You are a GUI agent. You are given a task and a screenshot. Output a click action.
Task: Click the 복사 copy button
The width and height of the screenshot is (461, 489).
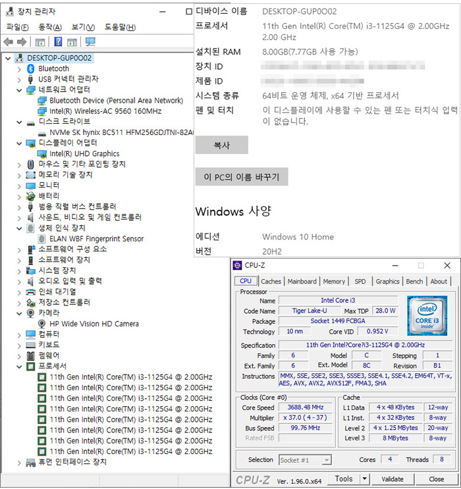tap(221, 145)
